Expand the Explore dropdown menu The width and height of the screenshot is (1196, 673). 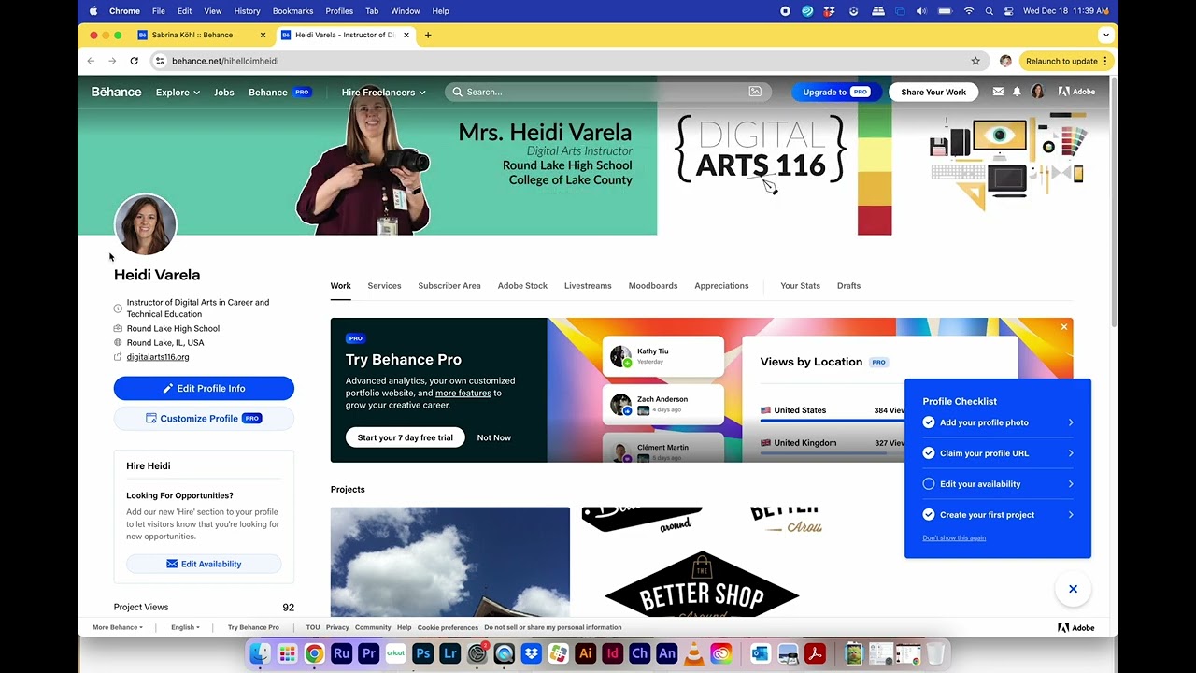point(178,92)
